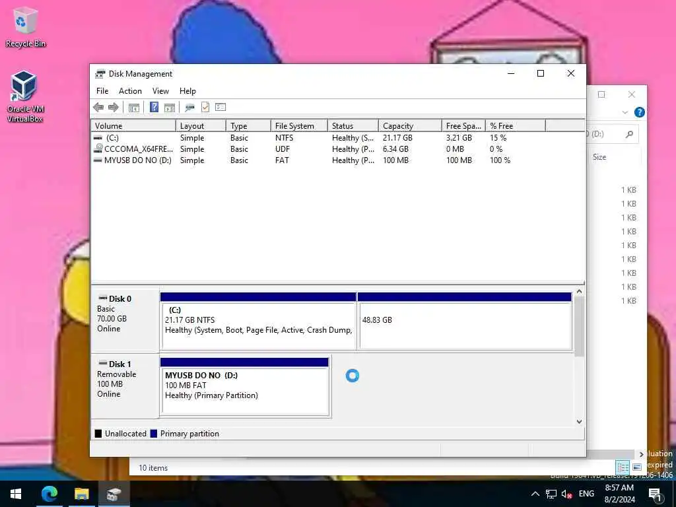Click the Show/Hide Action Pane toolbar icon
Viewport: 676px width, 507px height.
(x=170, y=108)
